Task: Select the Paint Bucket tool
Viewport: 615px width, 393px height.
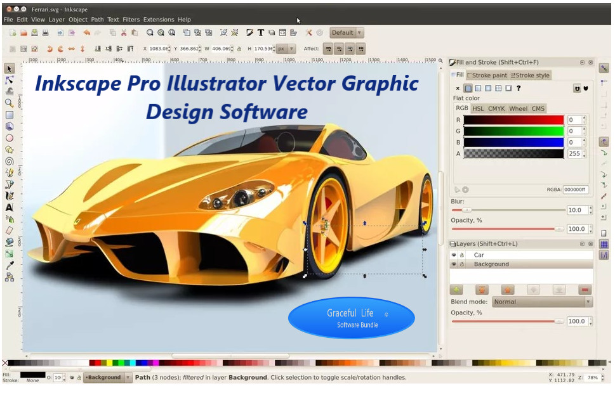Action: [10, 242]
